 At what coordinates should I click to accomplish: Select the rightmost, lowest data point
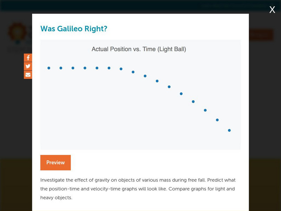229,130
